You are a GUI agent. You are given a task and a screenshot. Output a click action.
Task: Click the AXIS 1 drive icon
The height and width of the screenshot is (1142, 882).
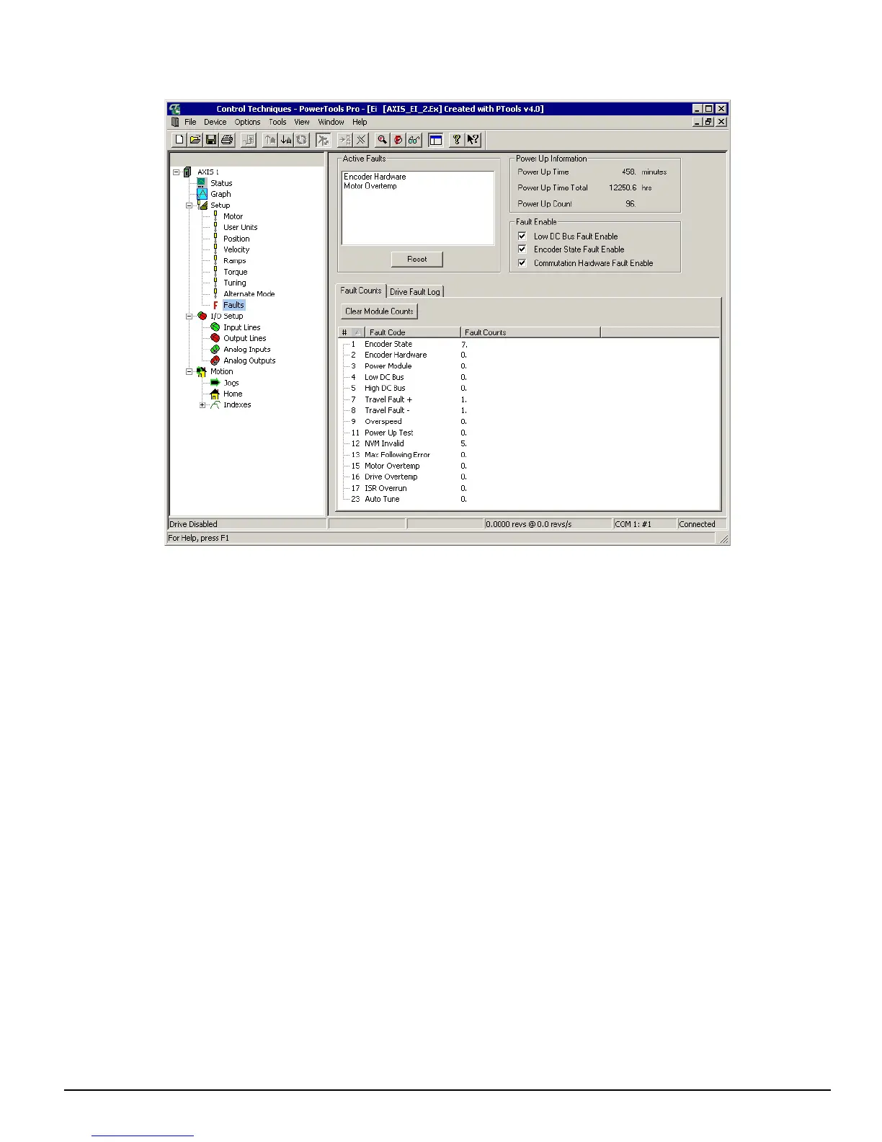pyautogui.click(x=187, y=172)
